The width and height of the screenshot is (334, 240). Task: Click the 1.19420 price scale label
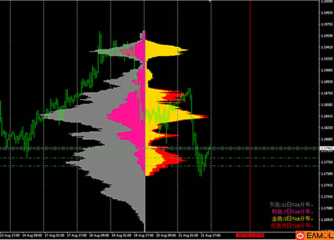pos(327,47)
